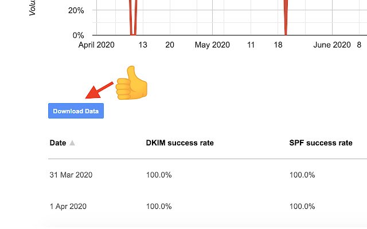Viewport: 367px width, 229px height.
Task: Click the May 2020 axis label
Action: click(x=212, y=45)
